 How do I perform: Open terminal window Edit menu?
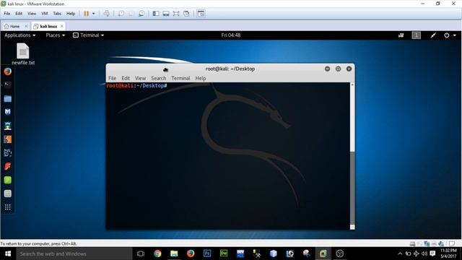point(126,78)
